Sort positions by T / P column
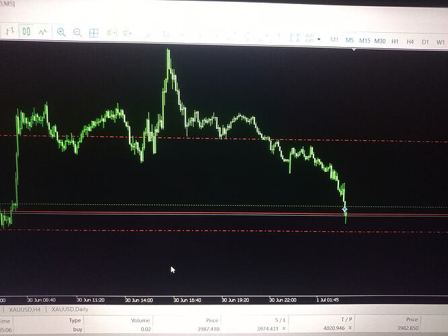448x336 pixels. [346, 320]
